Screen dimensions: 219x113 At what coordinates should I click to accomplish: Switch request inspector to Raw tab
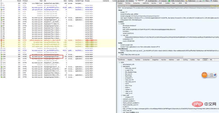pyautogui.click(x=174, y=3)
